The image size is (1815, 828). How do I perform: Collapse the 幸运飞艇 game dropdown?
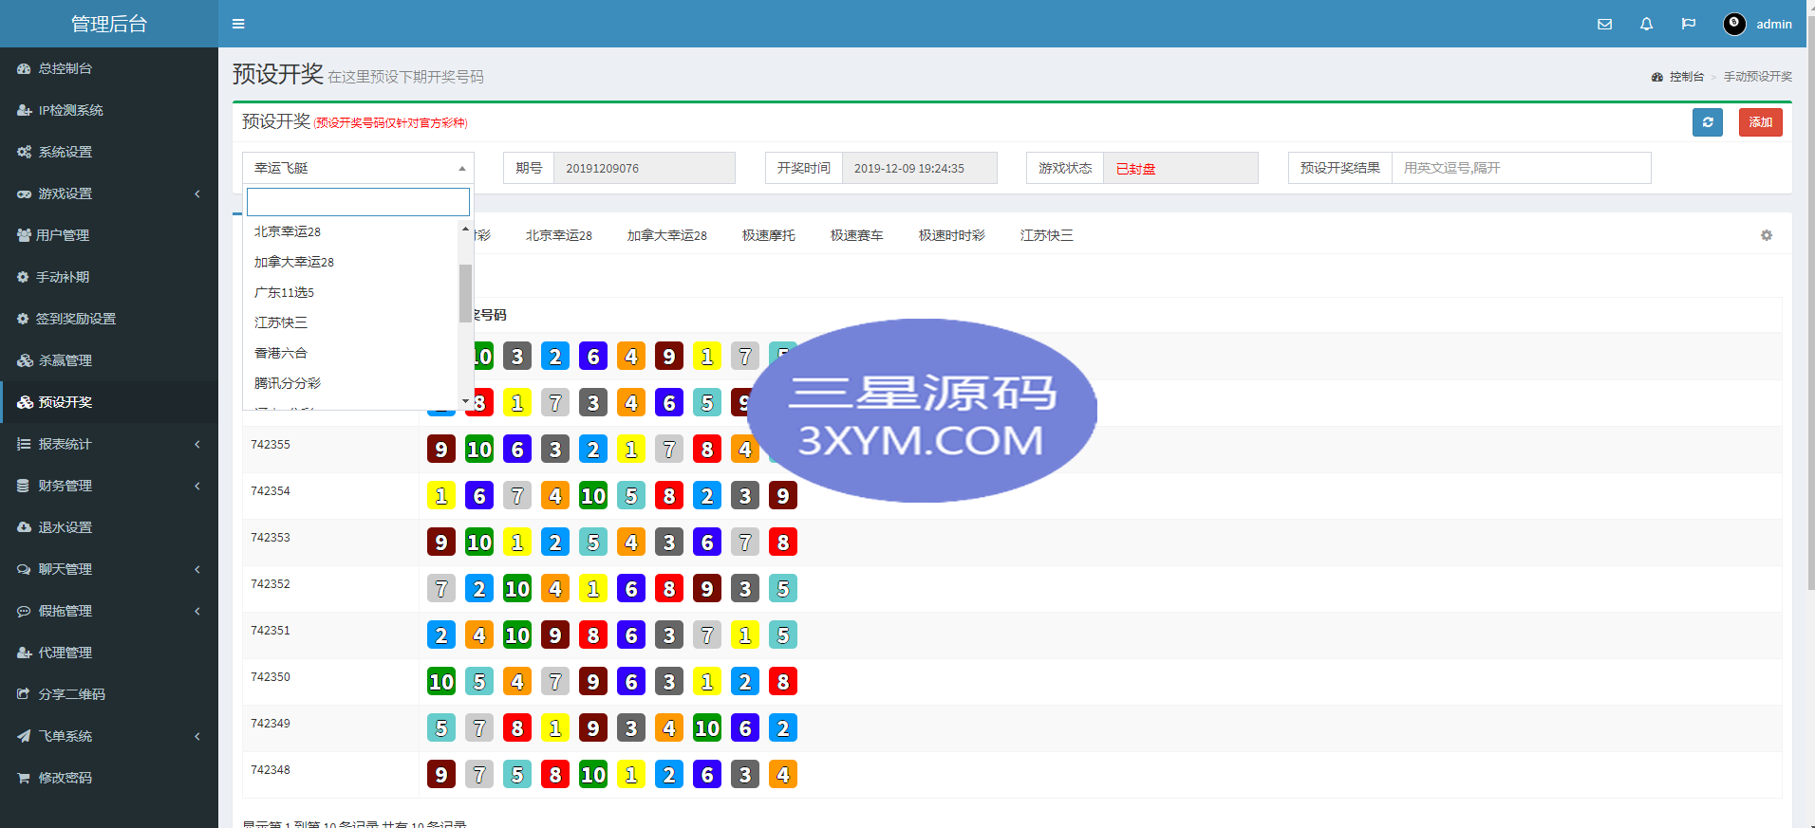(358, 168)
